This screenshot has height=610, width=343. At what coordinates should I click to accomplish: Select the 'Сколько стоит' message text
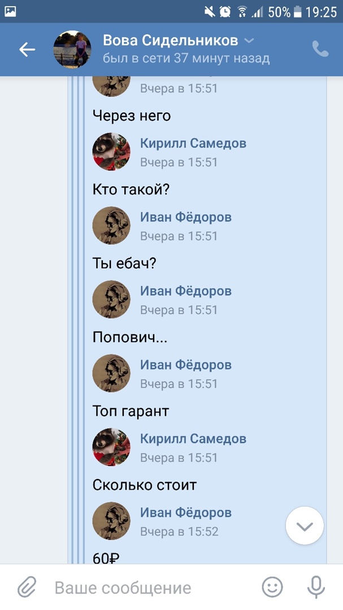pos(145,485)
